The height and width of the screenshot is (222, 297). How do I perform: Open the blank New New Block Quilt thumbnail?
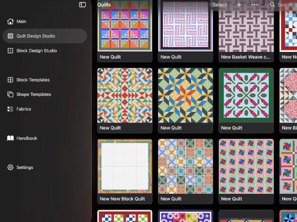pyautogui.click(x=125, y=166)
